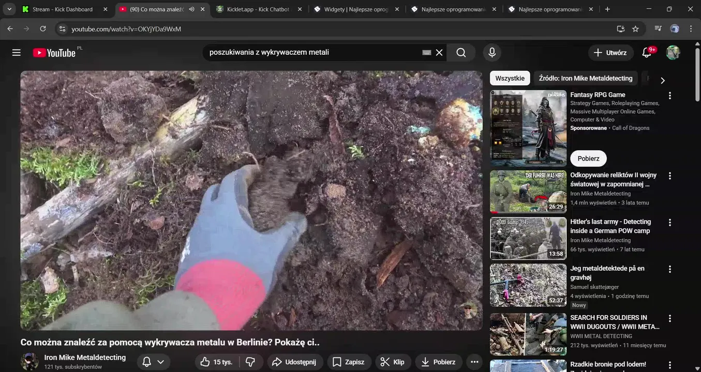Open the 52:37 Jeg metaldetektede thumbnail

528,285
